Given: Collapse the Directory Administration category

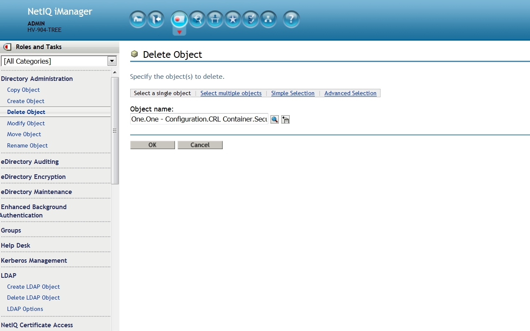Looking at the screenshot, I should (x=37, y=79).
